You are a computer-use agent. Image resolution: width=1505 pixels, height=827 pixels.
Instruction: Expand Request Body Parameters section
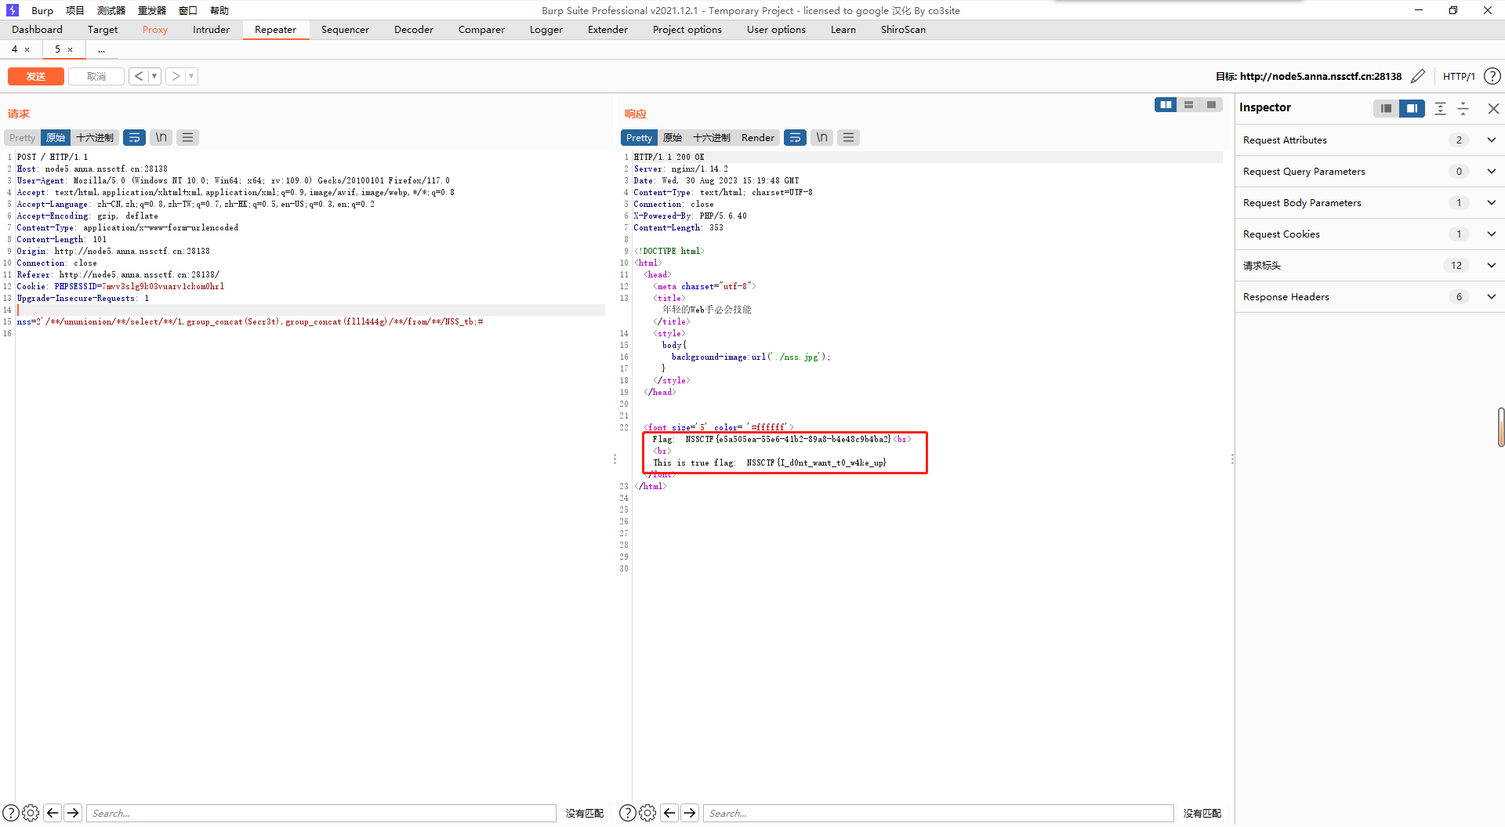click(1369, 203)
